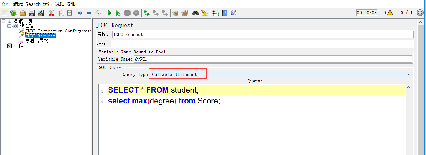Click the rightmost toolbar shortcut icon

click(x=233, y=13)
